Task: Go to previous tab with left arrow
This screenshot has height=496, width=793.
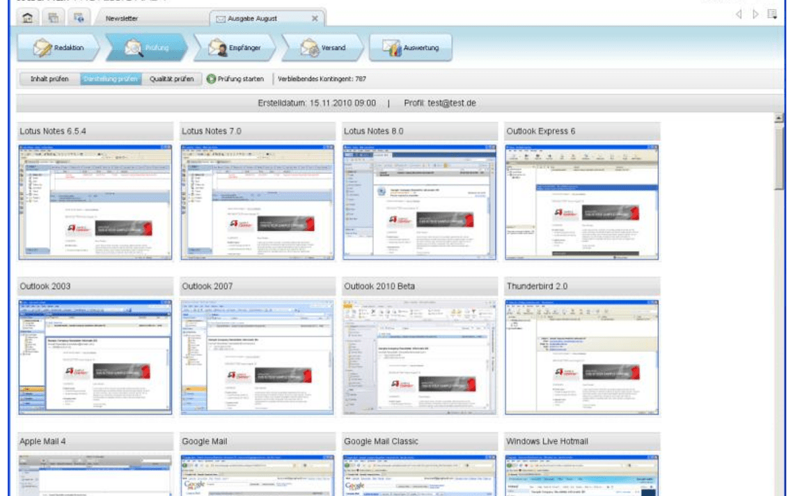Action: coord(739,14)
